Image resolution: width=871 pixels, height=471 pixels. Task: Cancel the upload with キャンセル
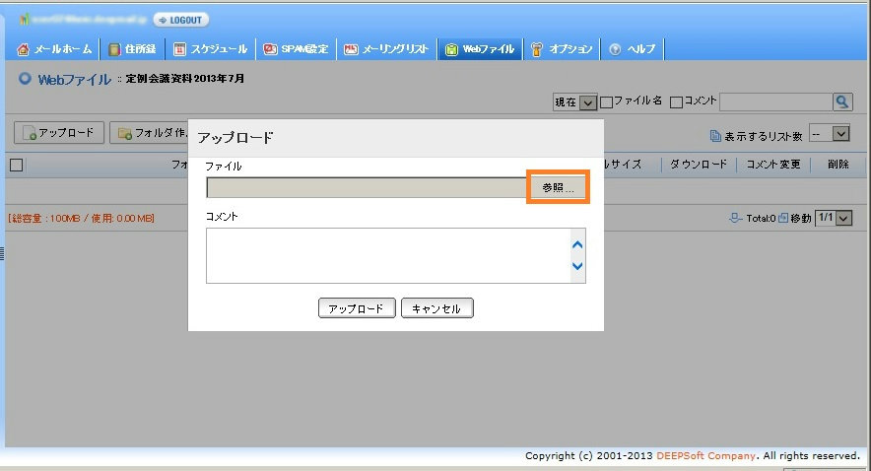pos(436,308)
